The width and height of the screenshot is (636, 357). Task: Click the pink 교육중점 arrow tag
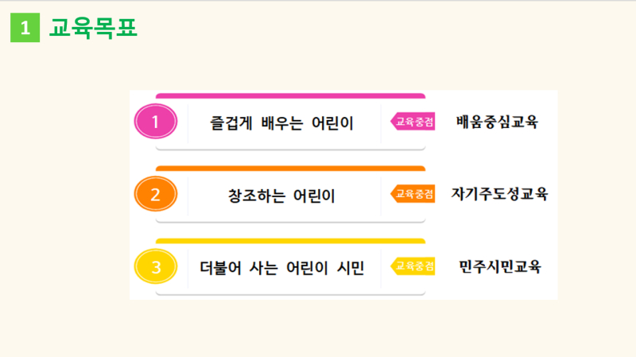tap(413, 122)
